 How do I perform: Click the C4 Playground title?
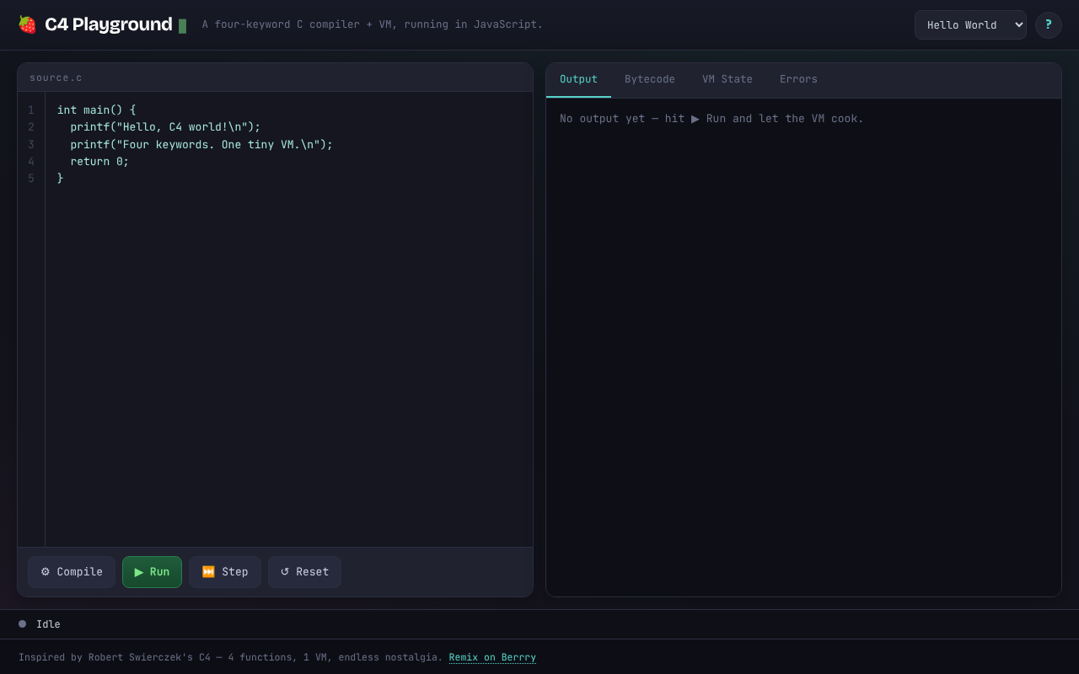point(108,24)
